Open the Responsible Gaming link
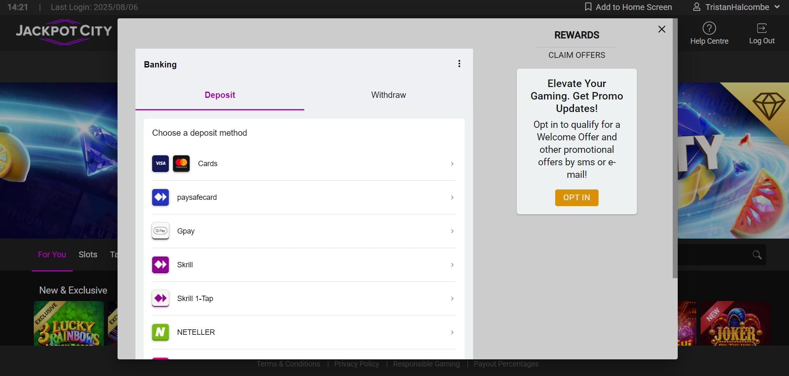 426,364
